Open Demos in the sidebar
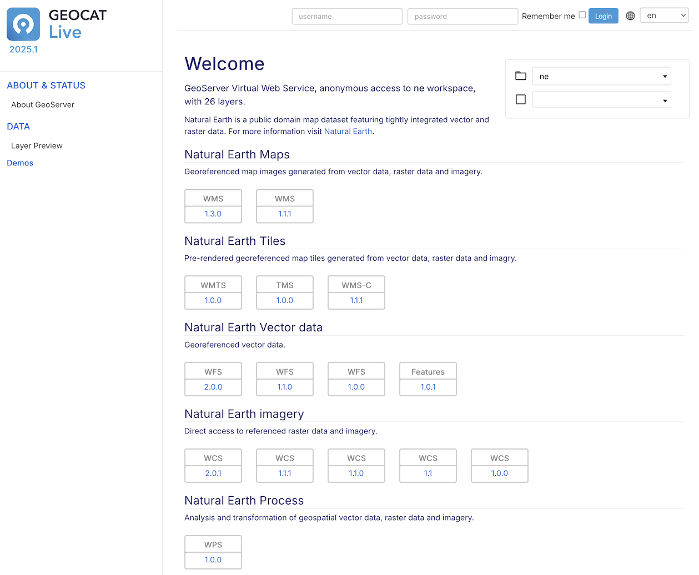This screenshot has width=699, height=575. point(20,163)
